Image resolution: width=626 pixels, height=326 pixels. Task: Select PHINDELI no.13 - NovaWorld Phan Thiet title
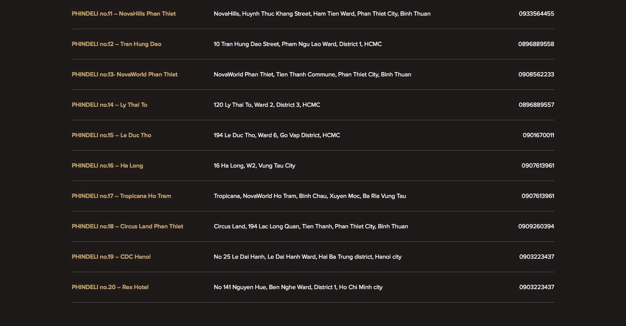pyautogui.click(x=124, y=74)
